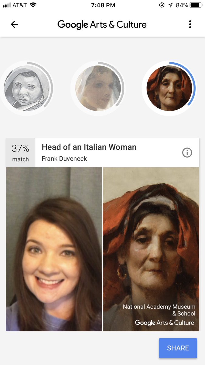Tap the selfie photo on the left

coord(54,249)
